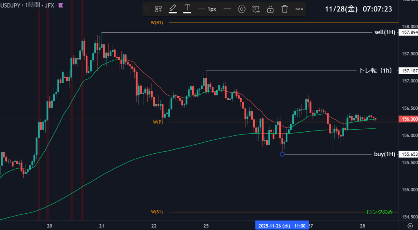Open more options three-dot menu

(299, 9)
